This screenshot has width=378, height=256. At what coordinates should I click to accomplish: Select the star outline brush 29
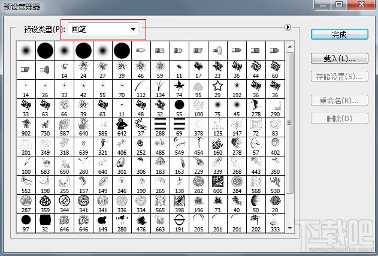coord(217,89)
